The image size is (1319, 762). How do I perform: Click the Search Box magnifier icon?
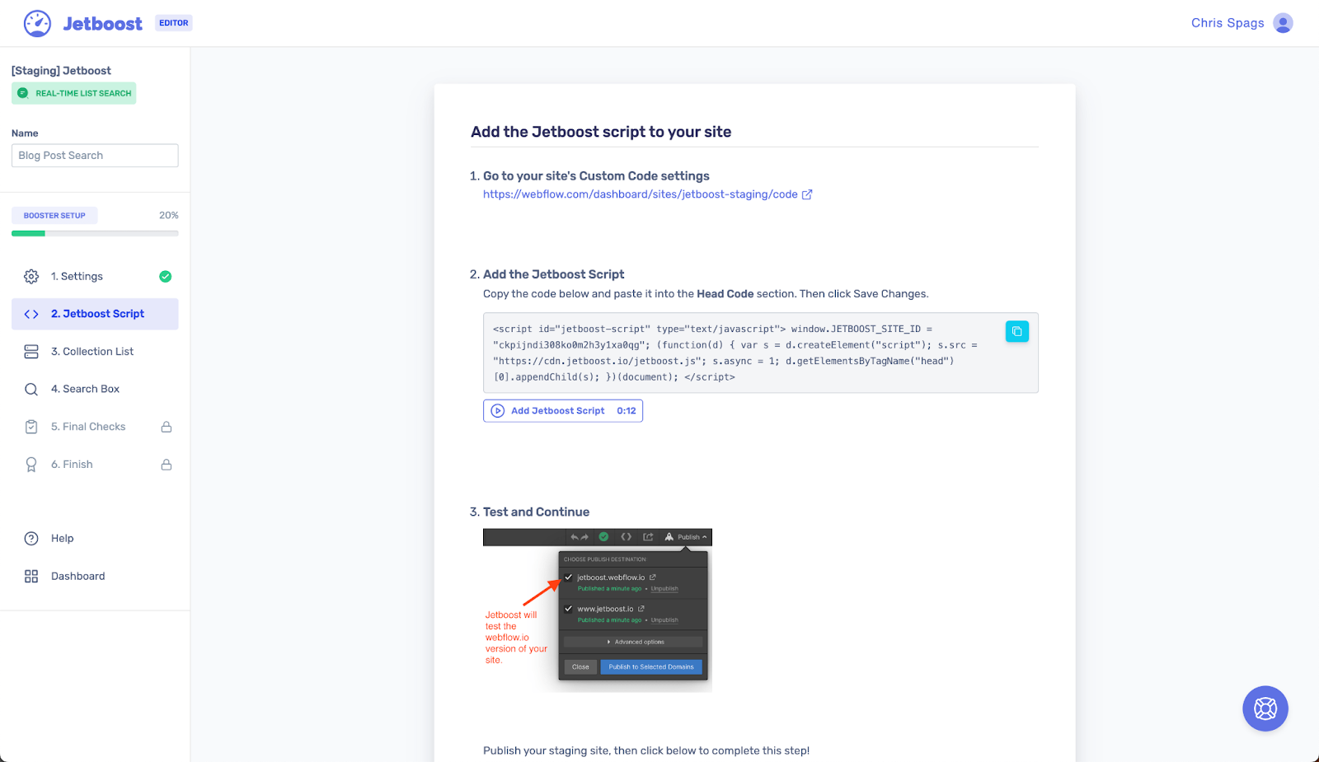[x=31, y=390]
